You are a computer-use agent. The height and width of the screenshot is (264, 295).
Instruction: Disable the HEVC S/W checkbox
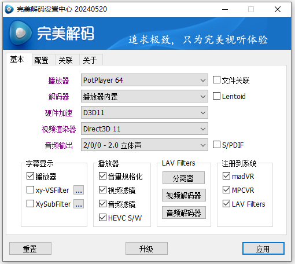pos(102,218)
